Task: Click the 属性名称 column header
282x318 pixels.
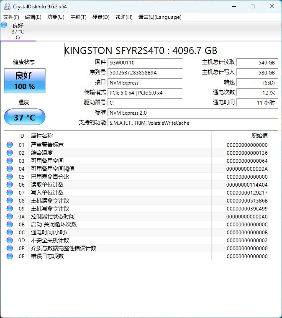Action: click(120, 136)
